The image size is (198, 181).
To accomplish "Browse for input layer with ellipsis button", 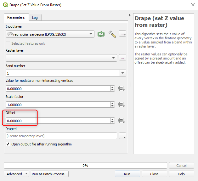I will click(x=123, y=34).
